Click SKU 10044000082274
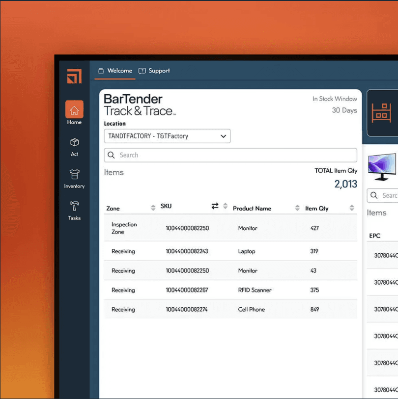 187,309
